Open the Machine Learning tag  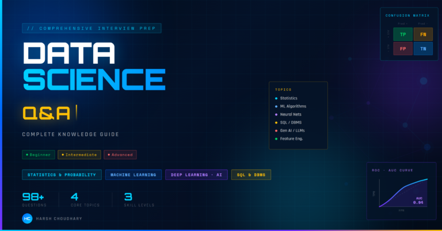coord(134,175)
